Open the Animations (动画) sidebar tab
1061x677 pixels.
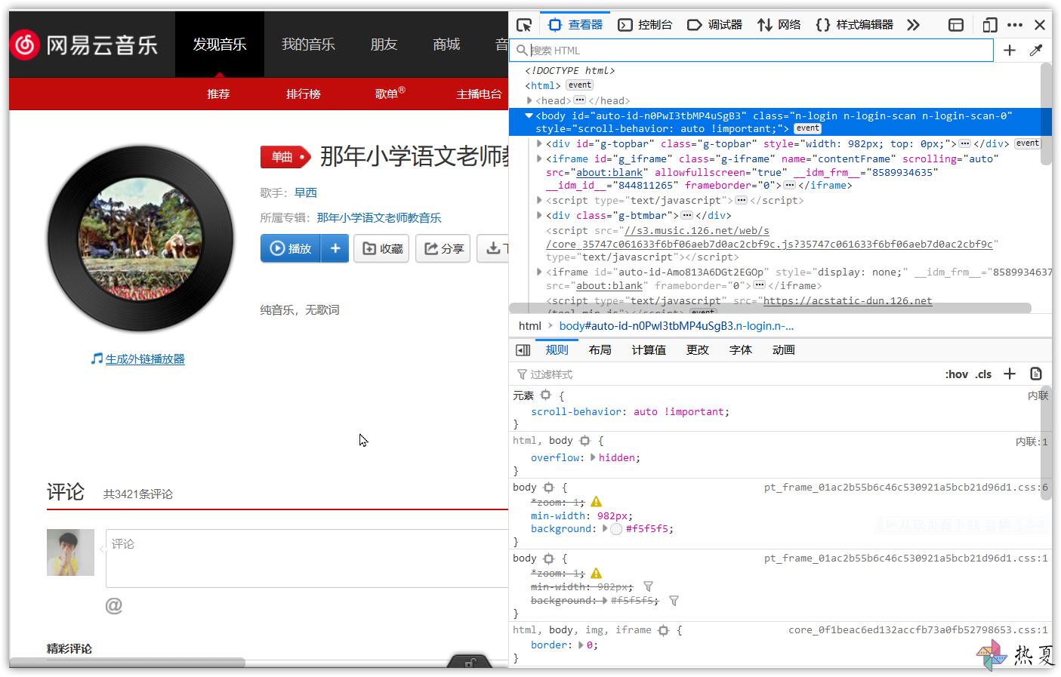click(x=783, y=350)
